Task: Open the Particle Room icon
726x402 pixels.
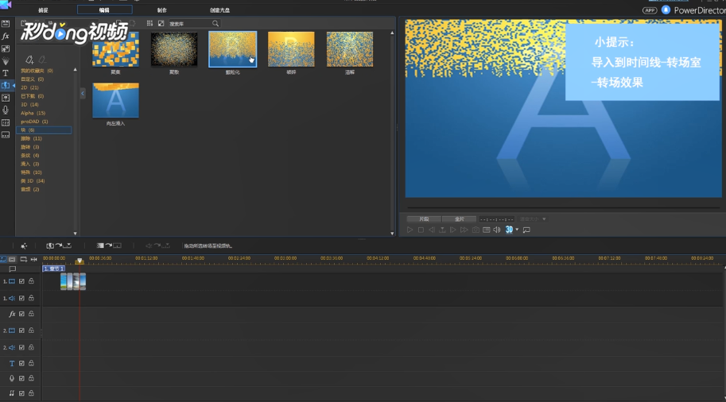Action: click(x=6, y=61)
